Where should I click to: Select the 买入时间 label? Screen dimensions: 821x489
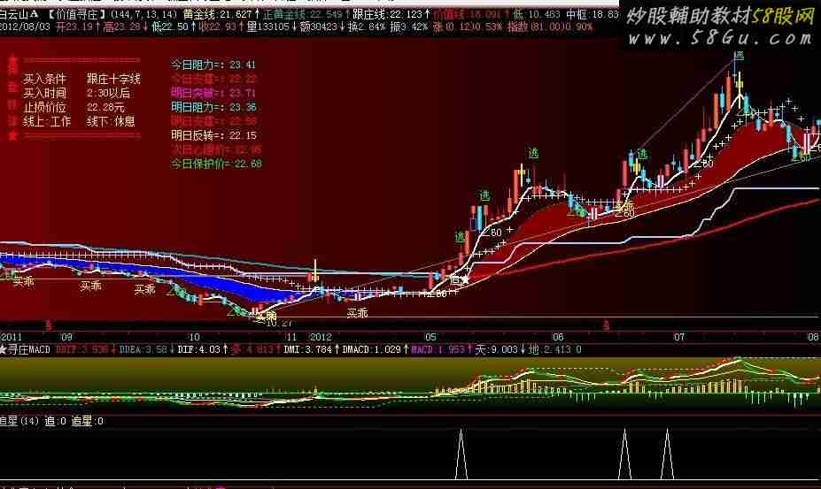[44, 93]
